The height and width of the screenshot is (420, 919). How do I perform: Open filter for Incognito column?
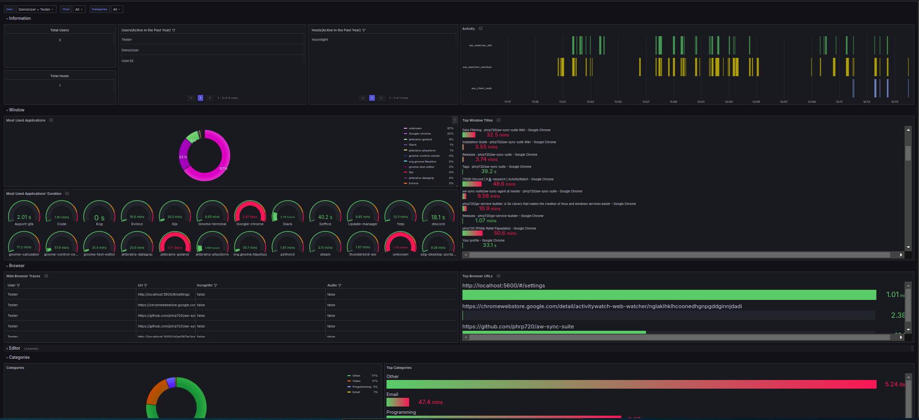pyautogui.click(x=215, y=285)
